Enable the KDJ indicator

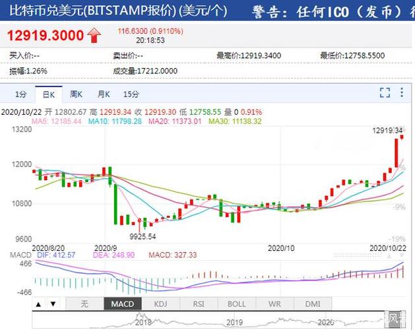pyautogui.click(x=160, y=304)
